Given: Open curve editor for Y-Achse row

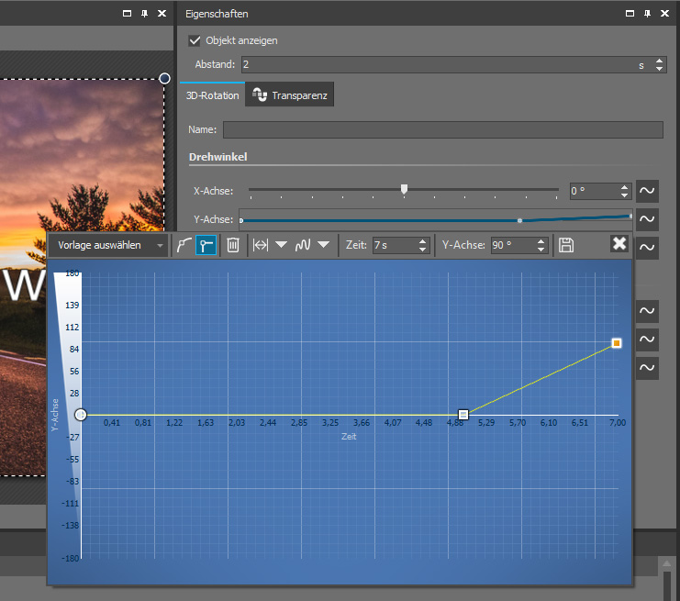Looking at the screenshot, I should (x=647, y=219).
